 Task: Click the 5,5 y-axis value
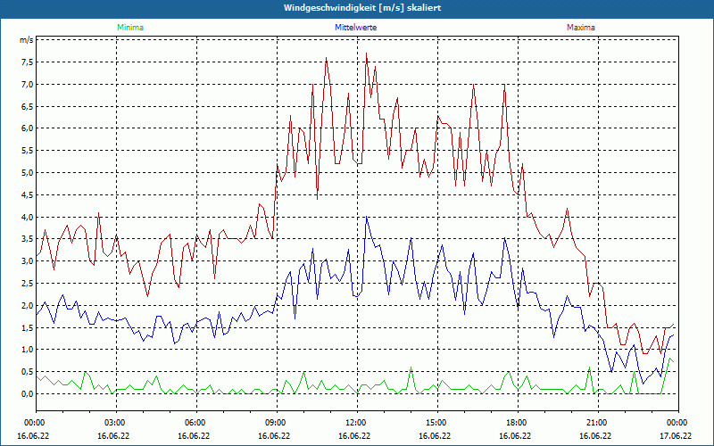pyautogui.click(x=28, y=151)
